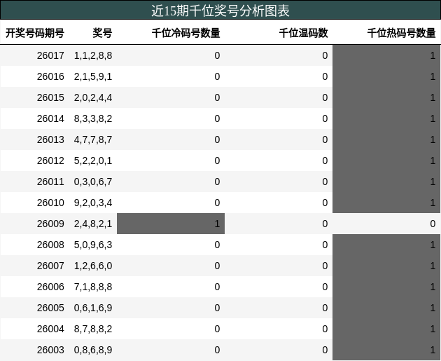The image size is (441, 361).
Task: Select the winning numbers cell 8,3,3,8,2
Action: [93, 118]
